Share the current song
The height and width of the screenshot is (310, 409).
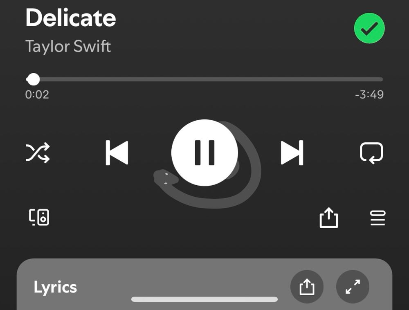(329, 218)
